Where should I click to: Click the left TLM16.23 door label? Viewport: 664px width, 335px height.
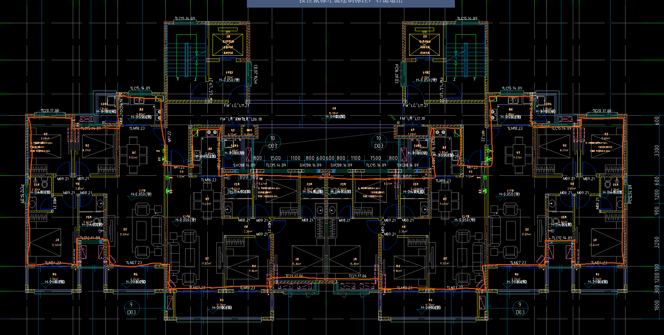click(209, 180)
